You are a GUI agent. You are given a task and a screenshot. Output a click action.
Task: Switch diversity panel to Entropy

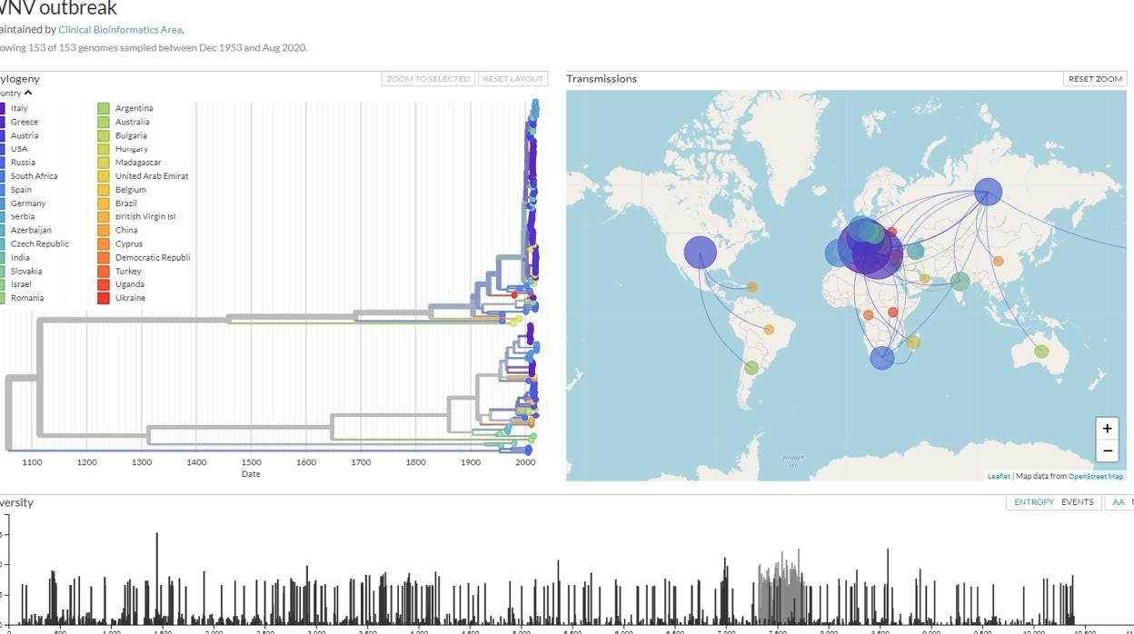pos(1033,502)
